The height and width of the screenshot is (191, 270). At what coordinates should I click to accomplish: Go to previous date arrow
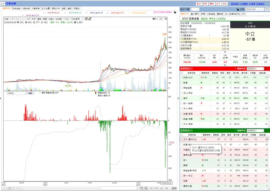click(261, 9)
